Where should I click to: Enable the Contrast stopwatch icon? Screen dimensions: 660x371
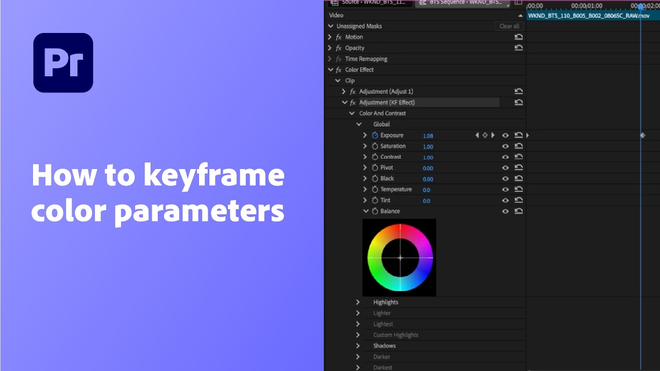click(x=375, y=157)
